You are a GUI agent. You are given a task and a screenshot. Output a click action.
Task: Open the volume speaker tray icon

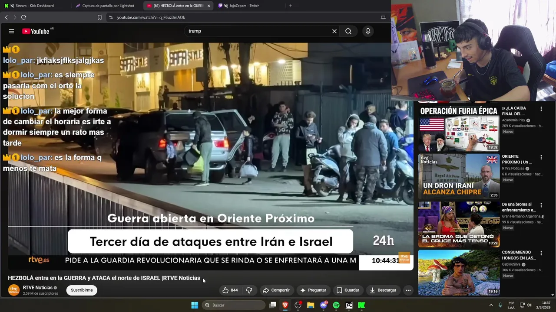[529, 305]
